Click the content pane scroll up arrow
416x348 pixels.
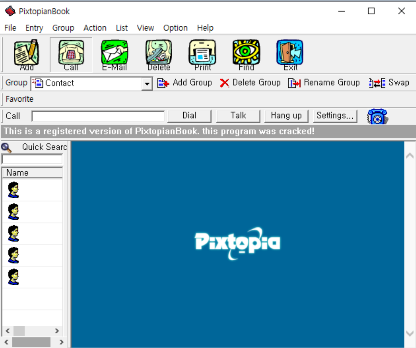point(410,156)
